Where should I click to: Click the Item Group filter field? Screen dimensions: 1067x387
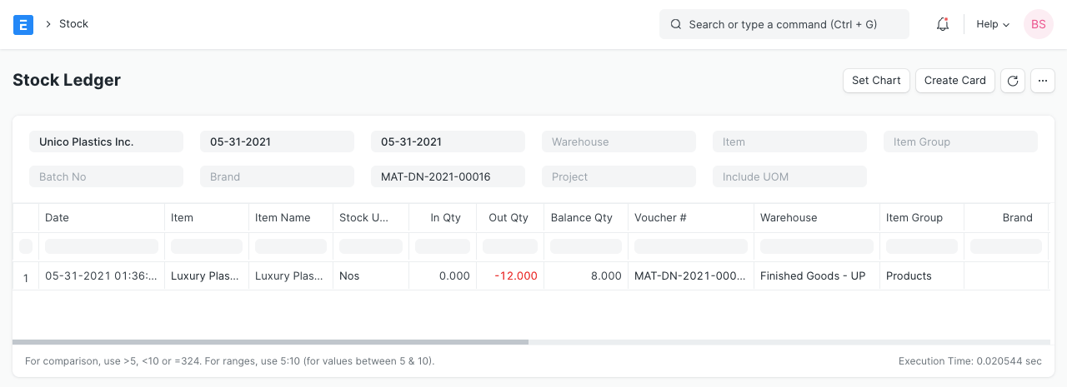coord(960,141)
